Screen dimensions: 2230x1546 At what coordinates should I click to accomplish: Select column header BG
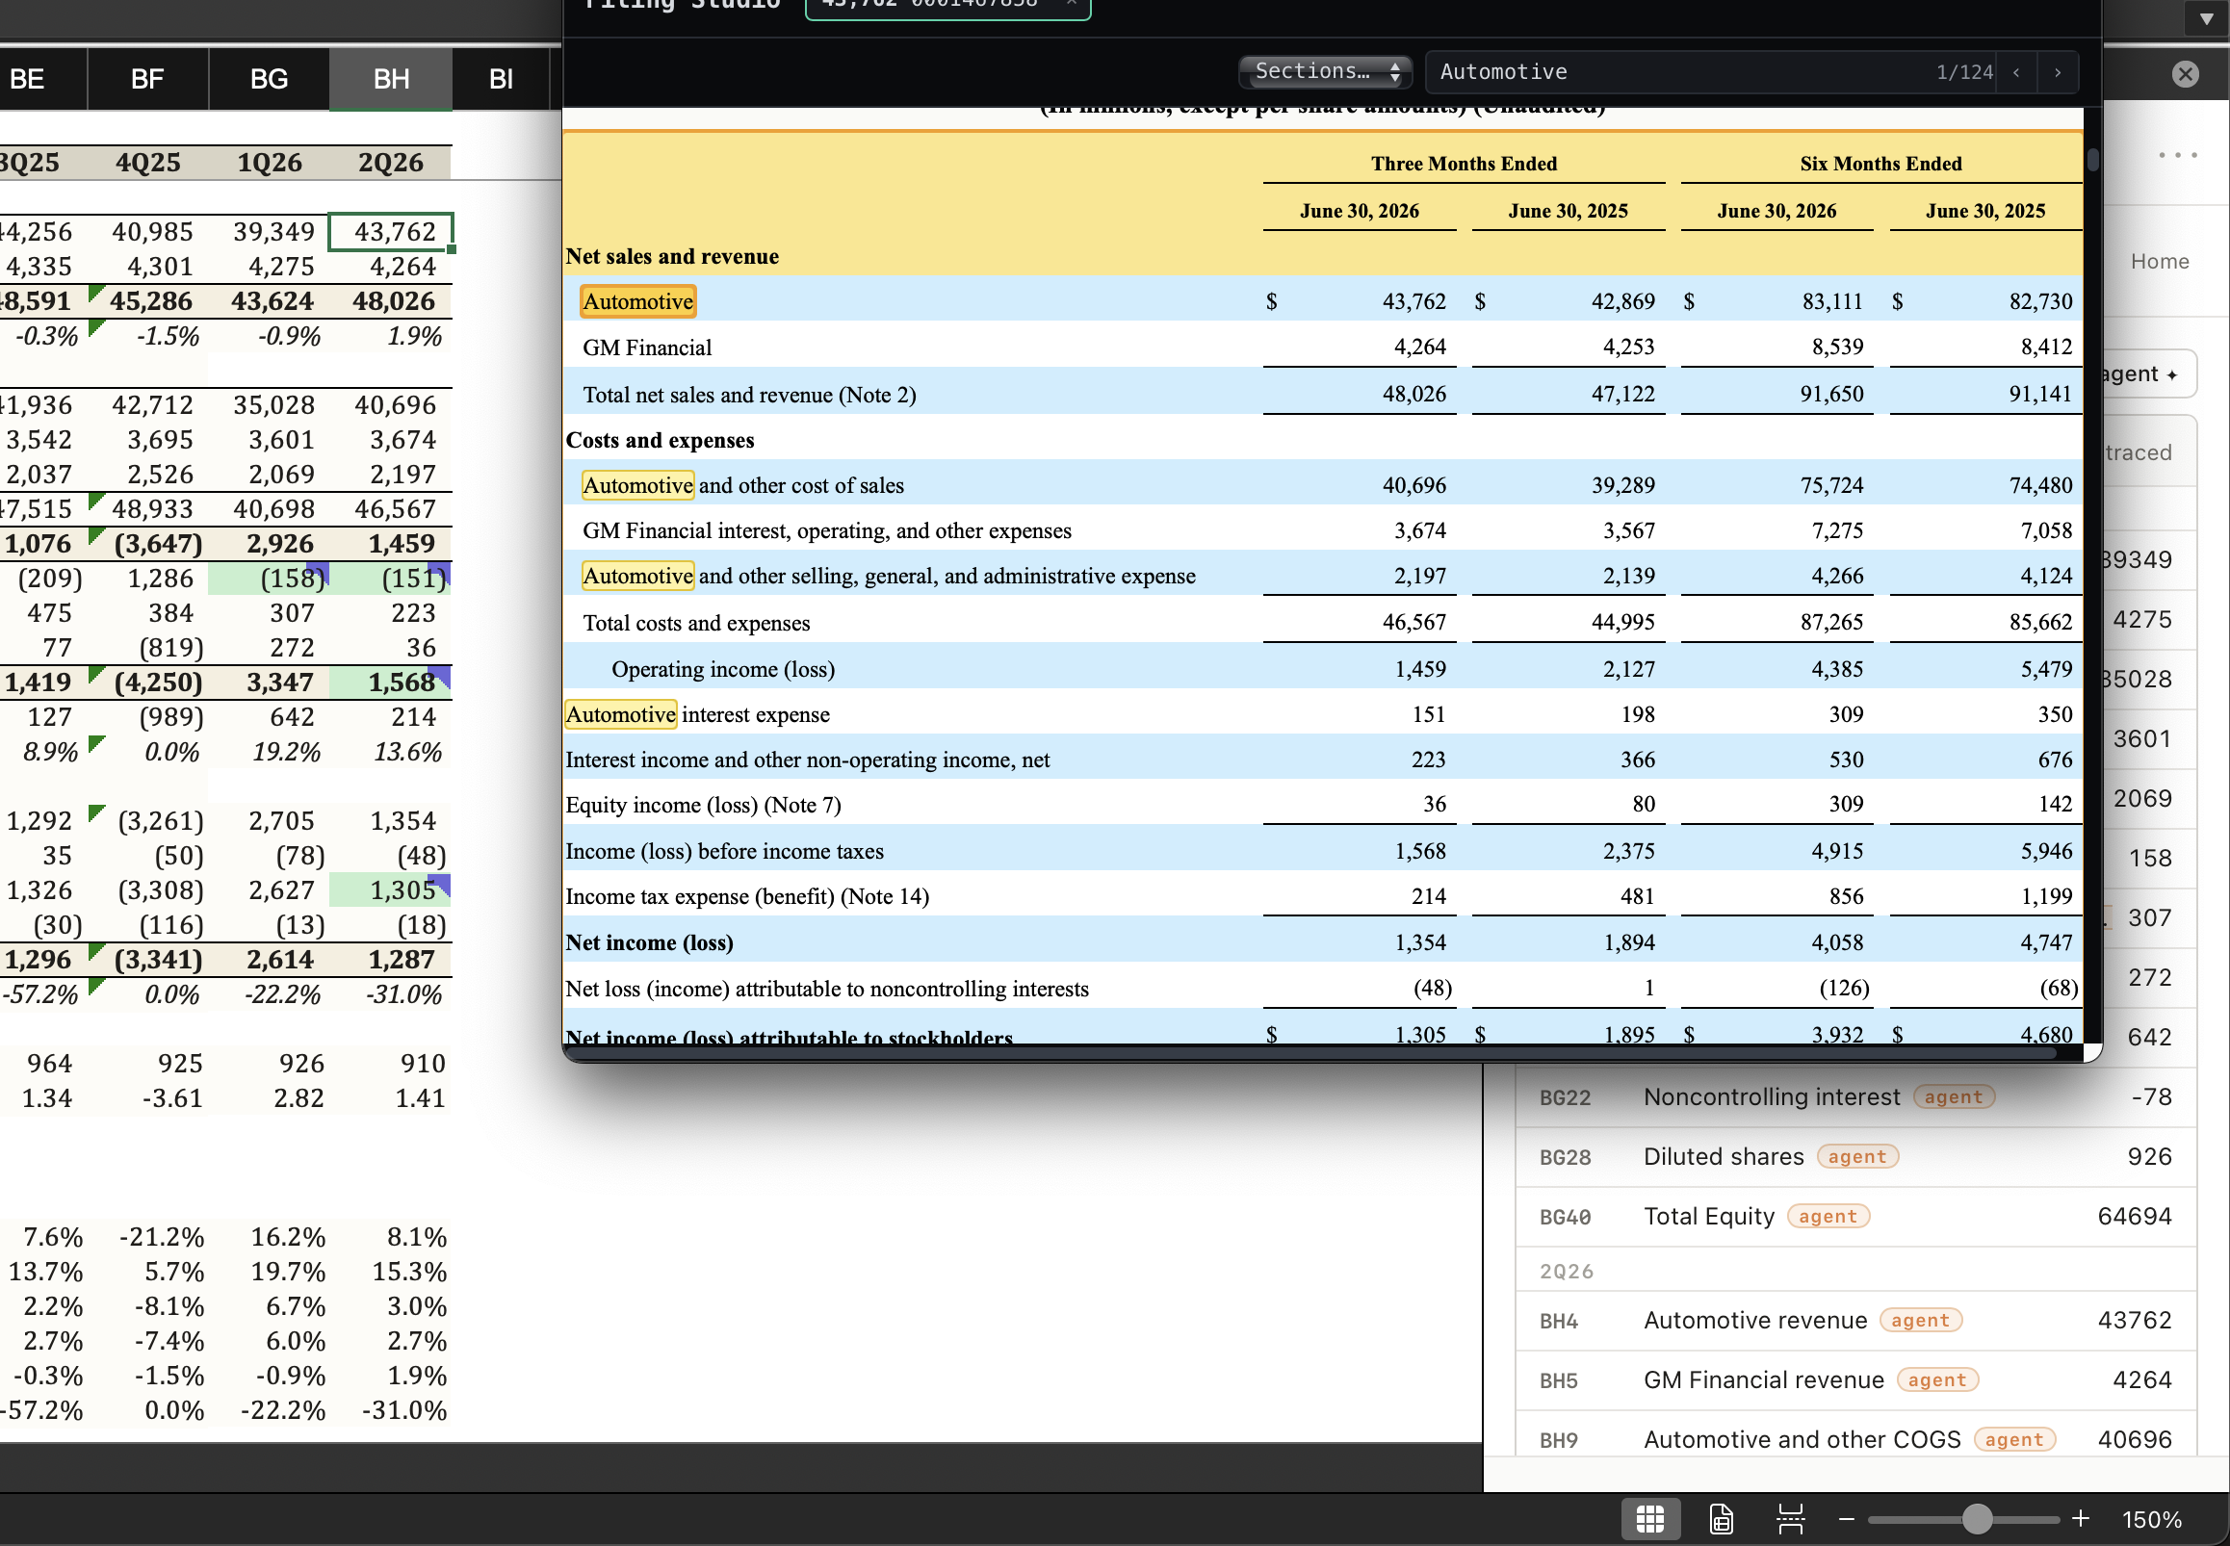(269, 80)
